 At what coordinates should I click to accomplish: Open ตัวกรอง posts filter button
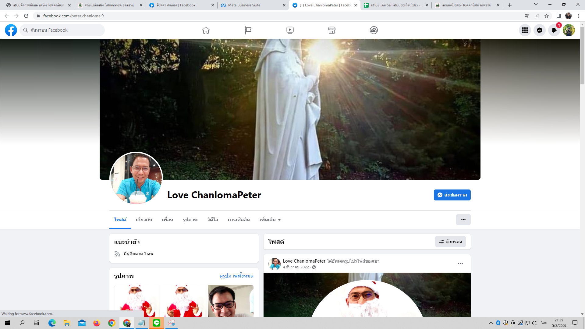(450, 242)
